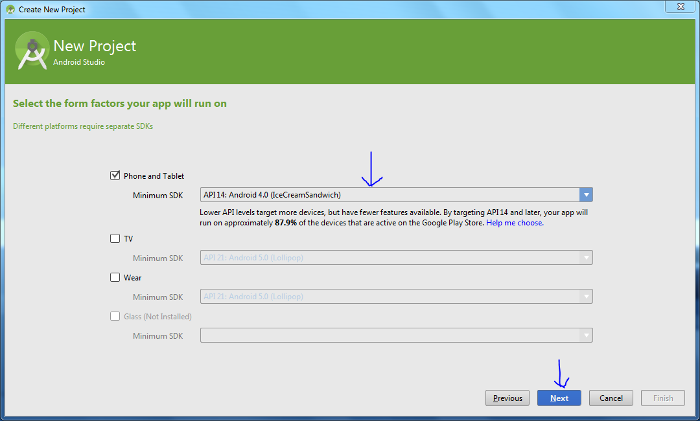This screenshot has height=421, width=700.
Task: Click Cancel to dismiss the wizard
Action: pyautogui.click(x=611, y=398)
